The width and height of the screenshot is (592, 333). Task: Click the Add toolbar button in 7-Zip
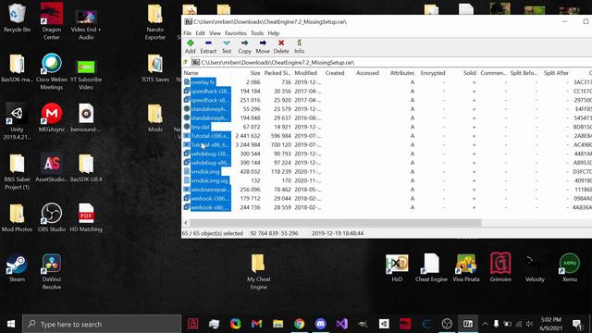tap(190, 46)
